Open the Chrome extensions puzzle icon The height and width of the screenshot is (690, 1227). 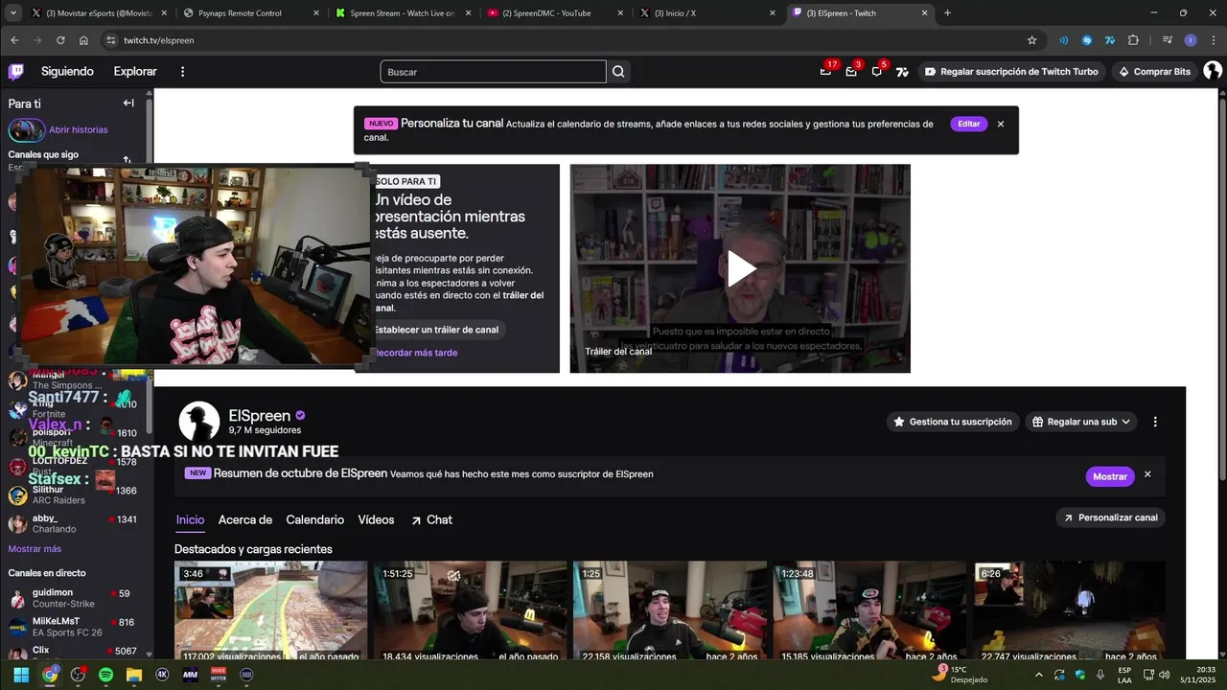(1133, 40)
